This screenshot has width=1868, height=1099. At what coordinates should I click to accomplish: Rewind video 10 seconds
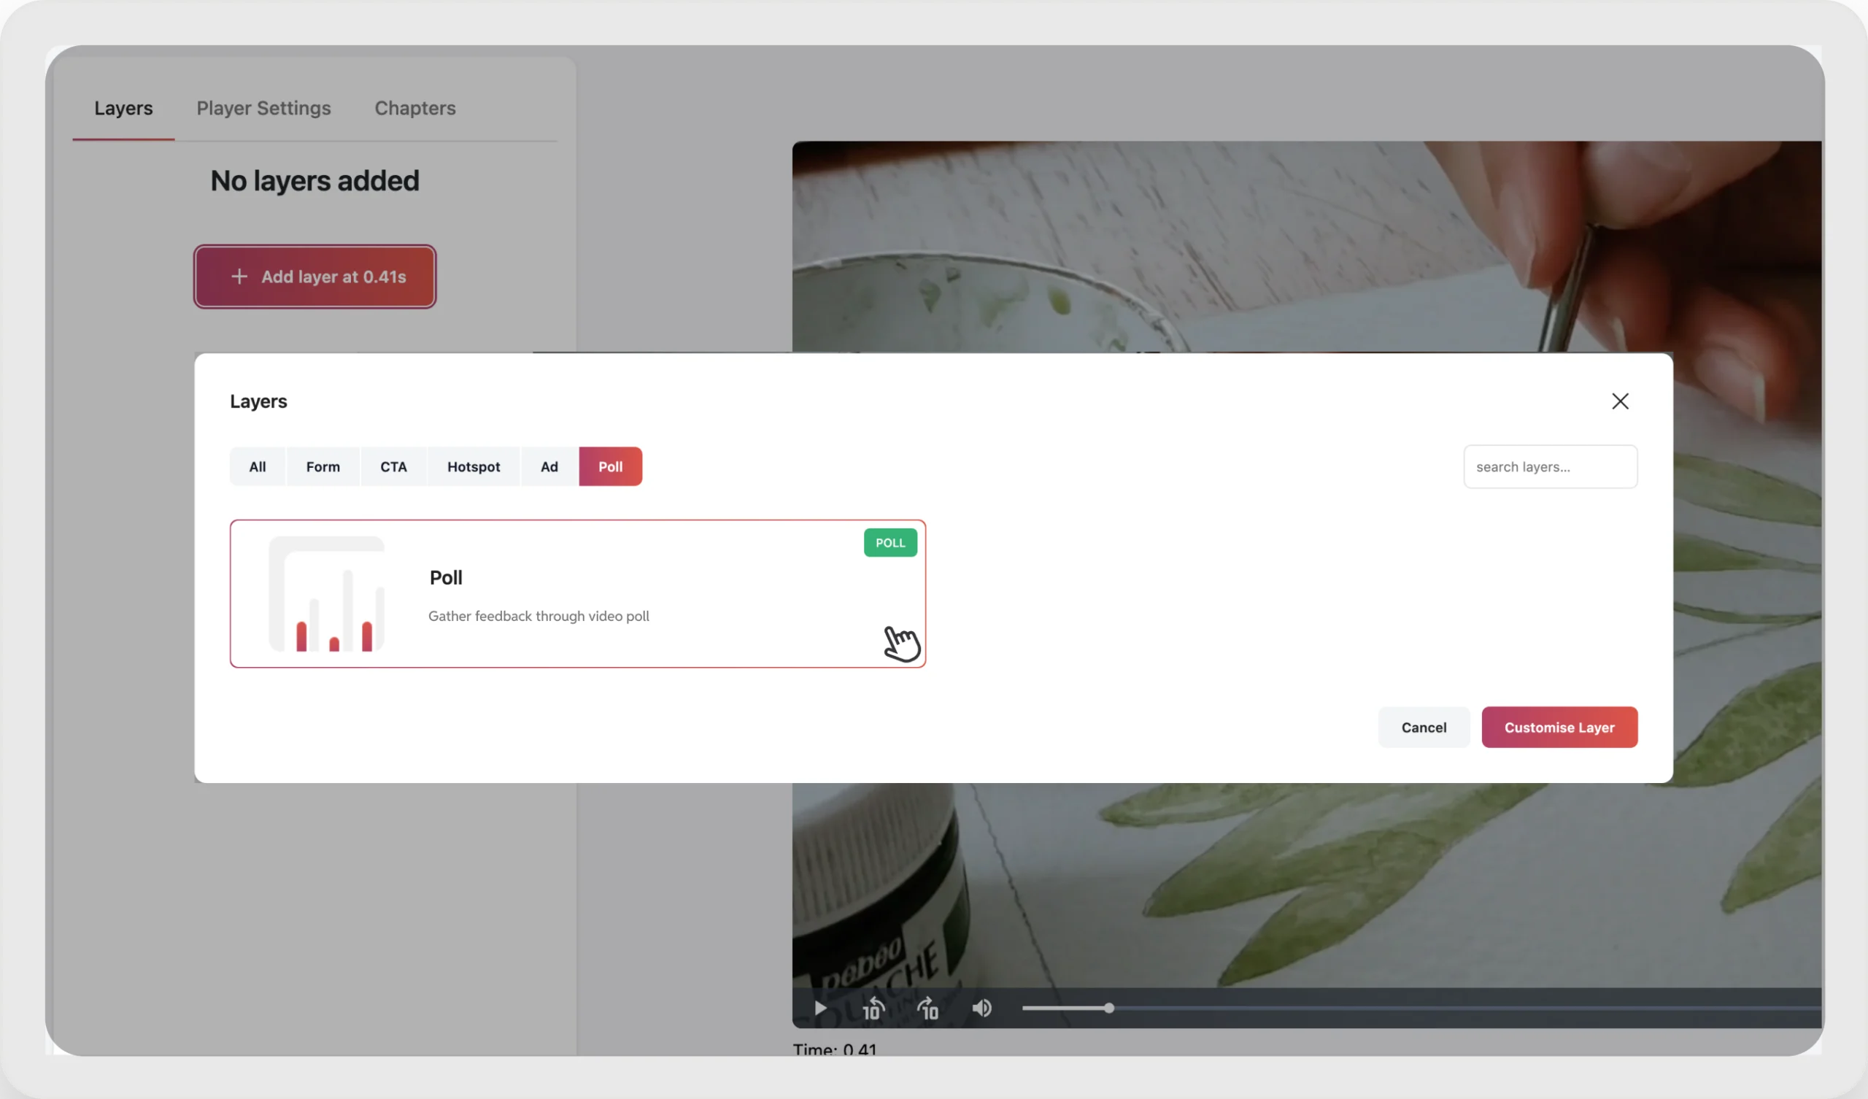click(x=873, y=1009)
